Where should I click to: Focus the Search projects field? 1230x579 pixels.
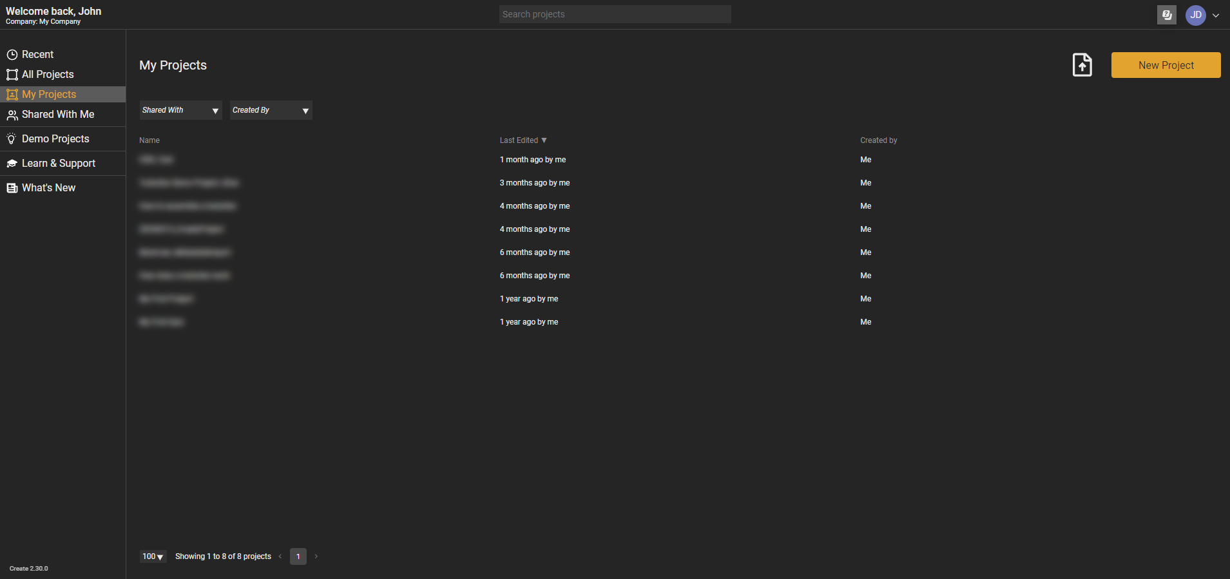(x=615, y=14)
